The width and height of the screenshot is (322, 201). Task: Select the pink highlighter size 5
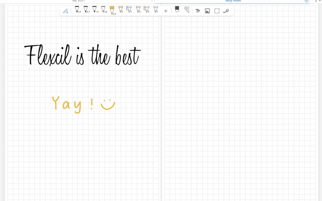[x=138, y=10]
